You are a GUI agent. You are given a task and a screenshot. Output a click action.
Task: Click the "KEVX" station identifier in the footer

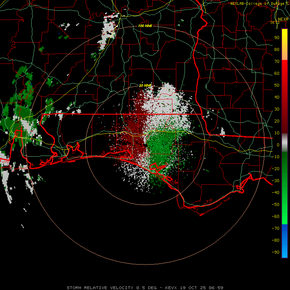coord(171,288)
